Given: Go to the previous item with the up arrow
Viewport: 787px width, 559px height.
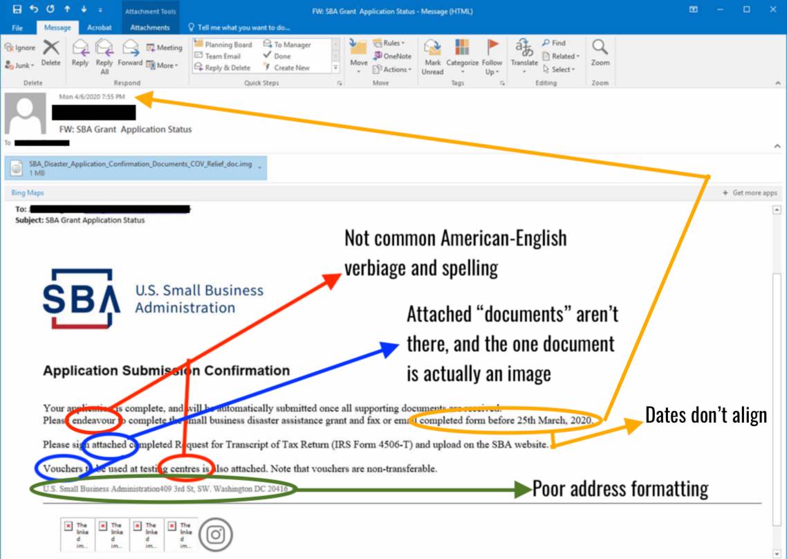Looking at the screenshot, I should (67, 10).
